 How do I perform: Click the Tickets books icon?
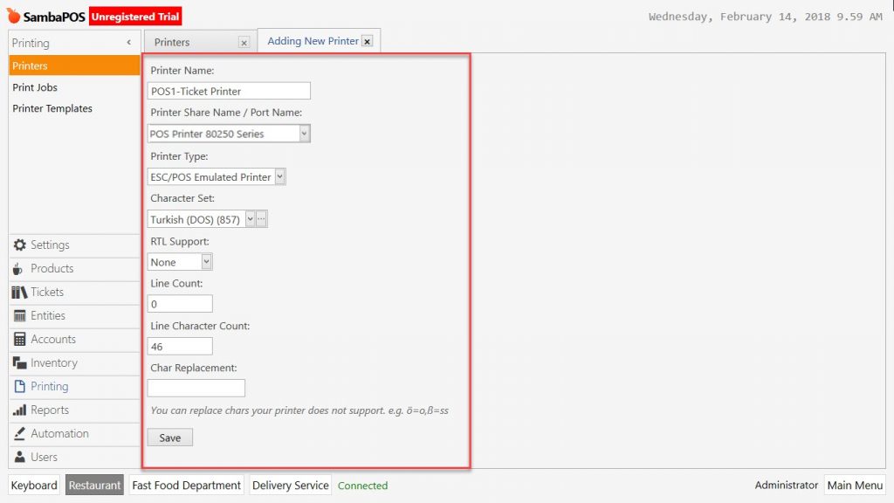(x=19, y=292)
